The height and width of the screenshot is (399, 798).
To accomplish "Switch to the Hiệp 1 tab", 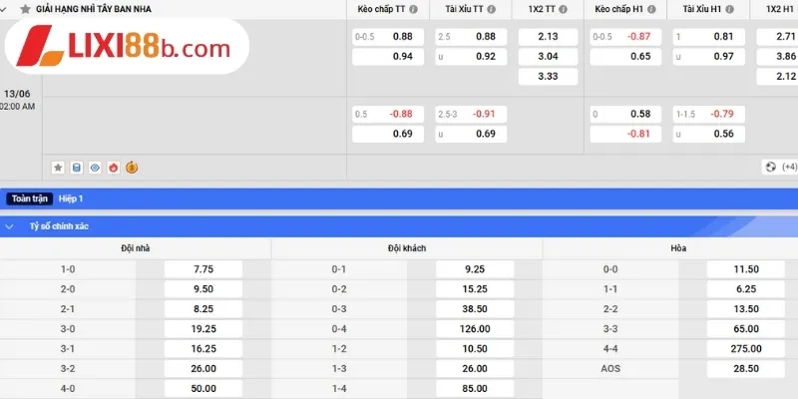I will tap(71, 199).
